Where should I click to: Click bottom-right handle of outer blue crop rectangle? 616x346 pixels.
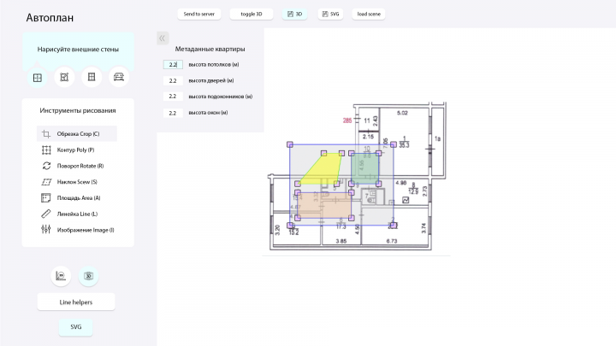pos(394,226)
